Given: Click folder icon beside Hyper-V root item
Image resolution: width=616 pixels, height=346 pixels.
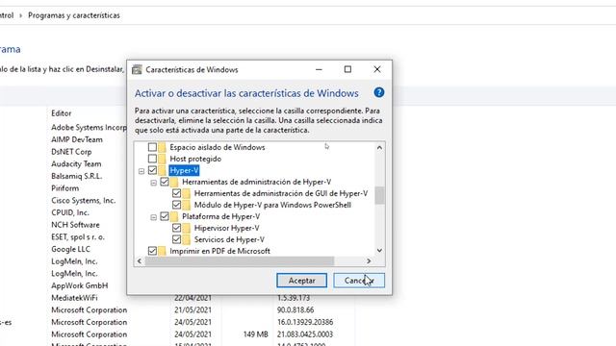Looking at the screenshot, I should pyautogui.click(x=162, y=171).
